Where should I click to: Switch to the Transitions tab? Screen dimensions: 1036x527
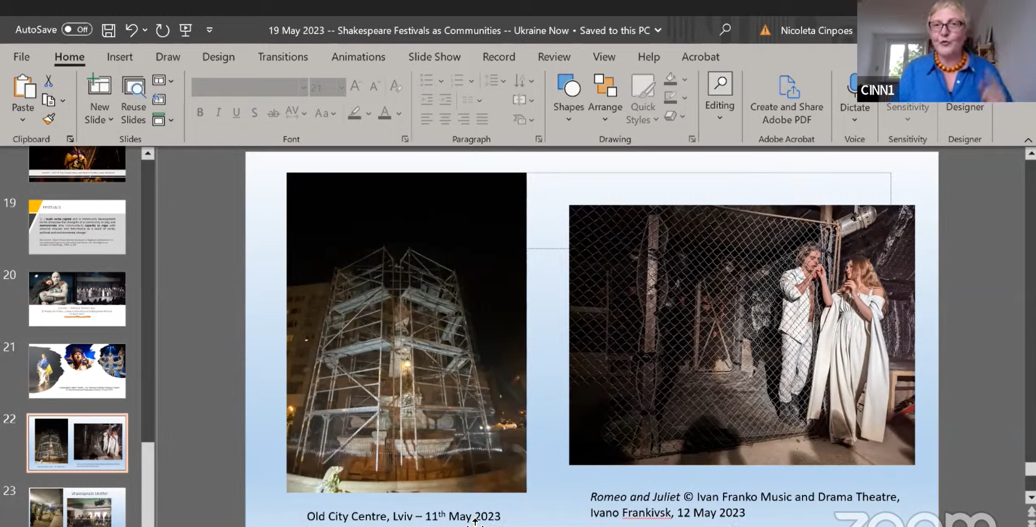pyautogui.click(x=283, y=57)
